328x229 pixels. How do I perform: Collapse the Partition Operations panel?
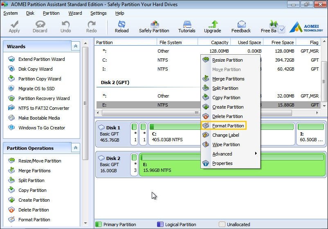point(76,148)
